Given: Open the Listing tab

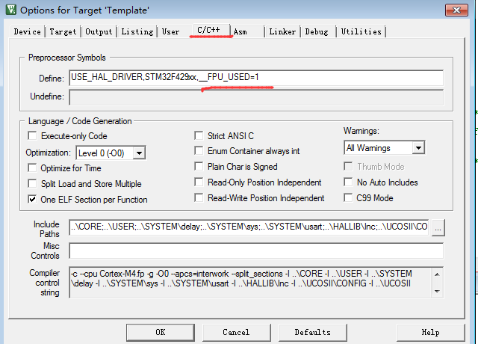Looking at the screenshot, I should point(137,31).
